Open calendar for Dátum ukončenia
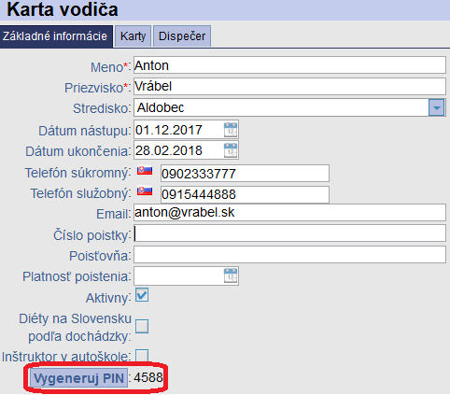450x395 pixels. point(231,150)
